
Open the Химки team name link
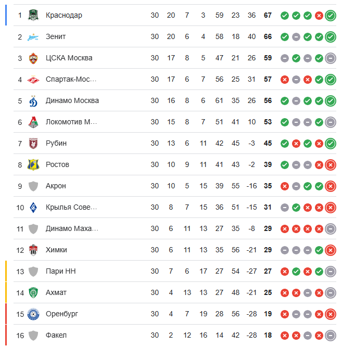[56, 250]
